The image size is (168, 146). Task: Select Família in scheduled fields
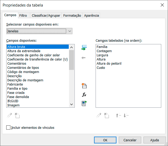(128, 47)
